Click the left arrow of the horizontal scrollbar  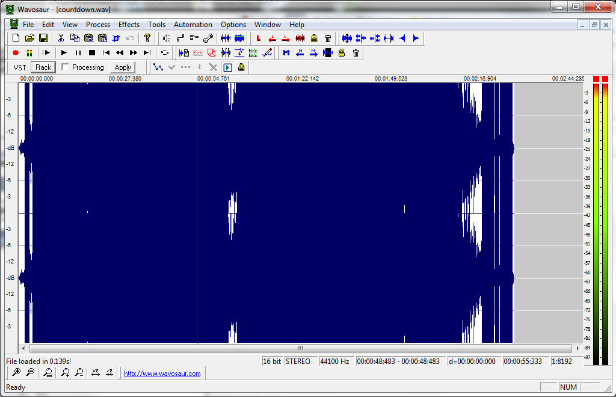(x=23, y=348)
